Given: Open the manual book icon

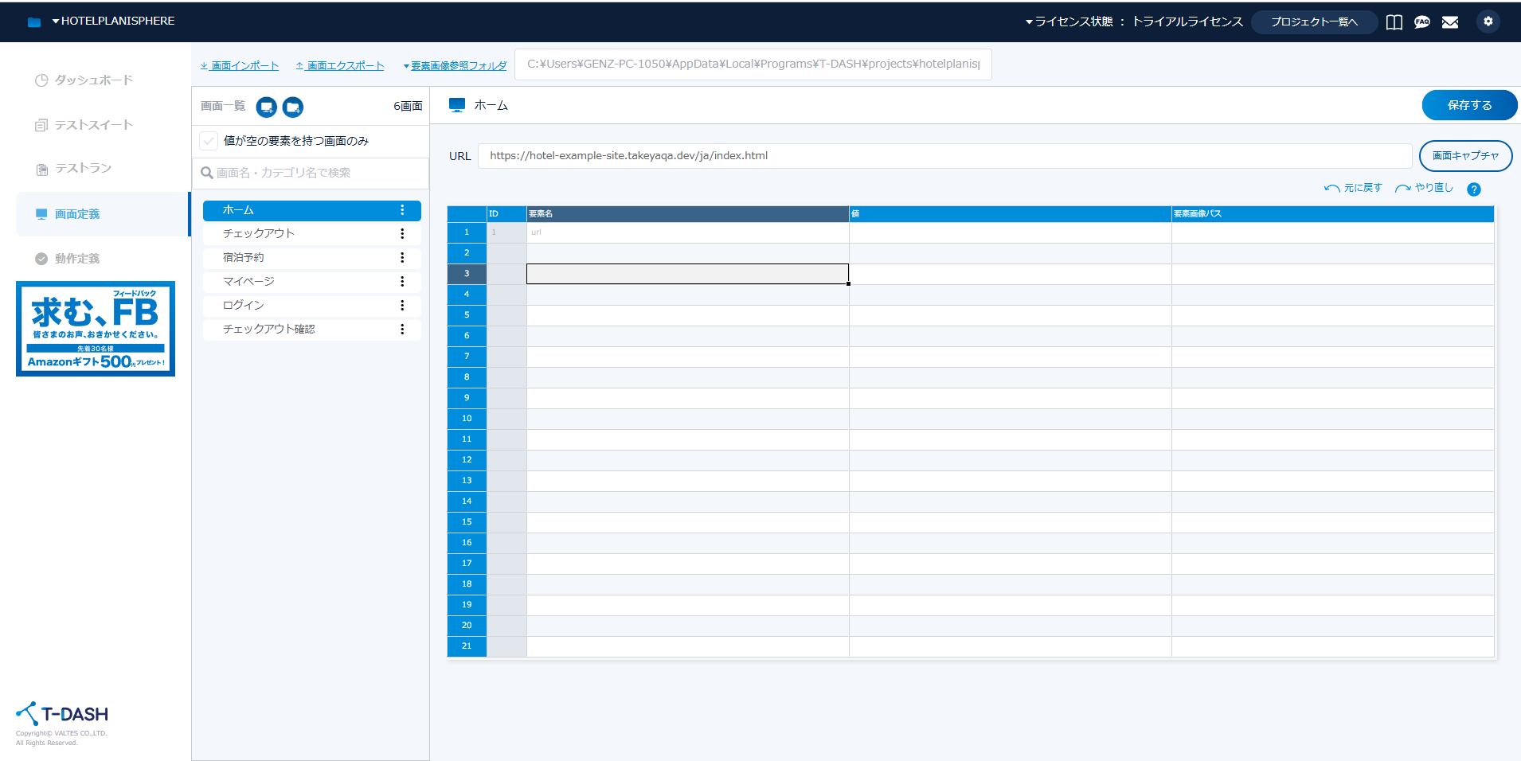Looking at the screenshot, I should click(1394, 22).
